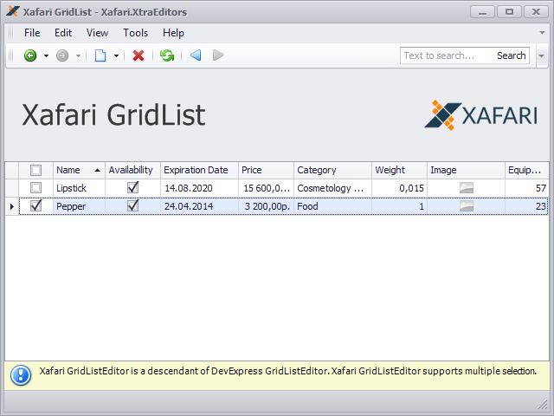Click the New document icon
Screen dimensions: 554x416
100,55
